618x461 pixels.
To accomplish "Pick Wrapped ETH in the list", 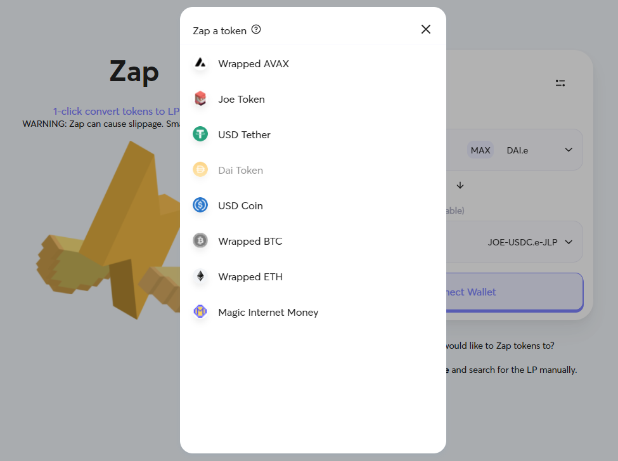I will [313, 276].
